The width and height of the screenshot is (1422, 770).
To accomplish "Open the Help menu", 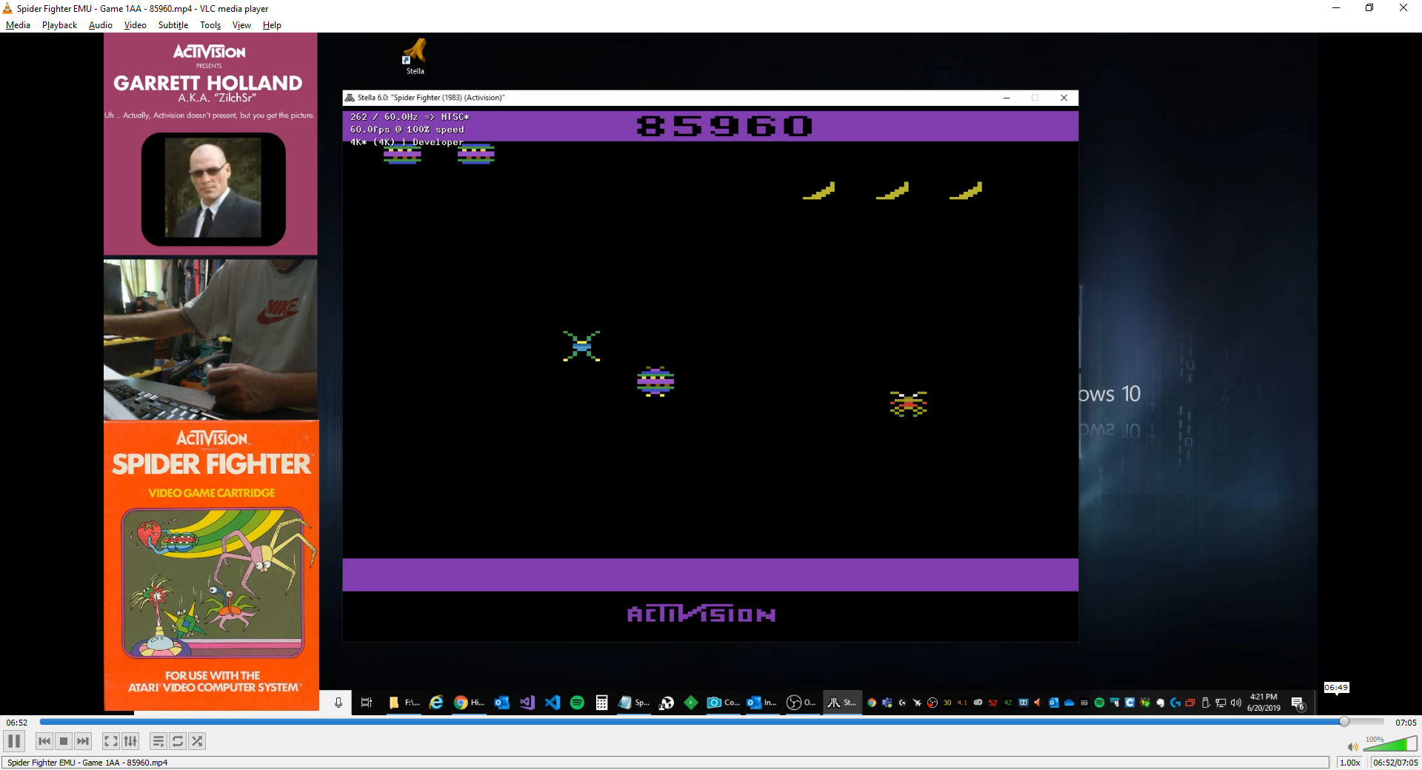I will 272,25.
